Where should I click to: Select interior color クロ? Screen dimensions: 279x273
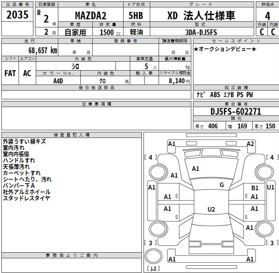[102, 81]
